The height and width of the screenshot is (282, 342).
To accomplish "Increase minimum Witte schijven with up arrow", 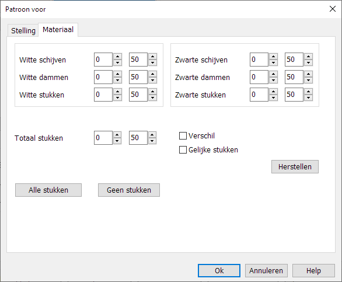I will [x=117, y=56].
